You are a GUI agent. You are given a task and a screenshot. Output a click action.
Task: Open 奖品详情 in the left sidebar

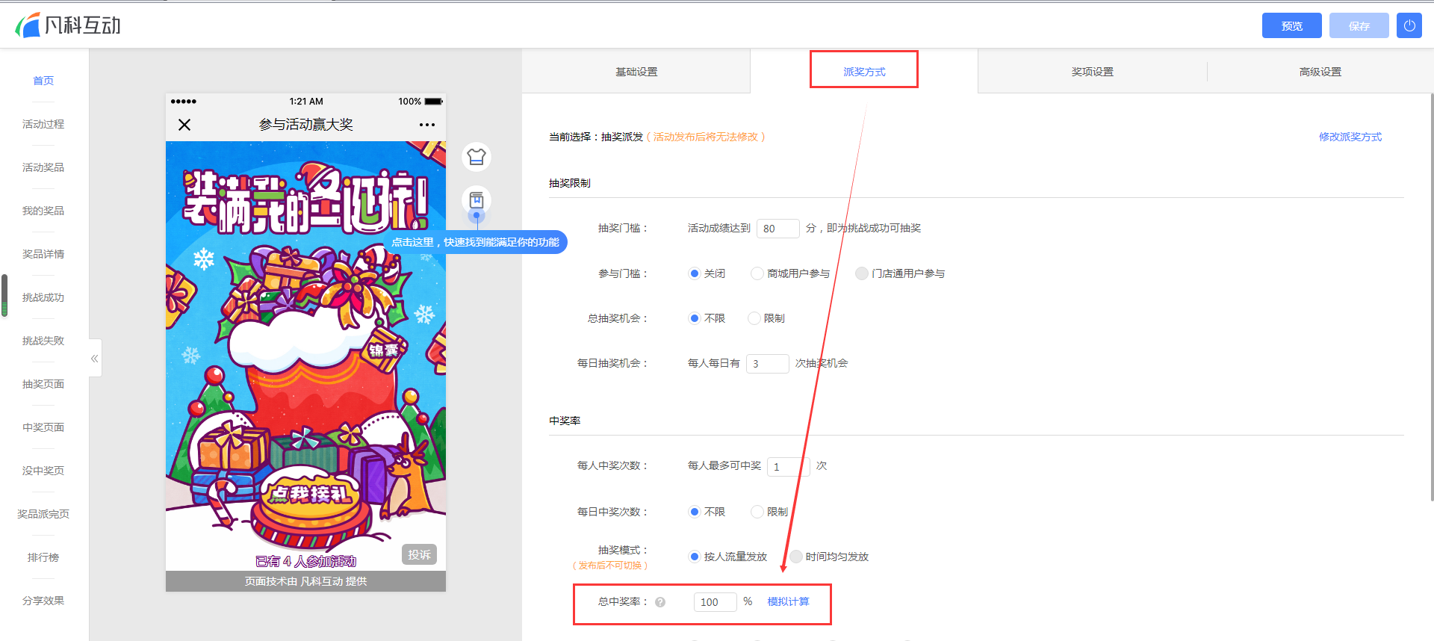pos(43,254)
